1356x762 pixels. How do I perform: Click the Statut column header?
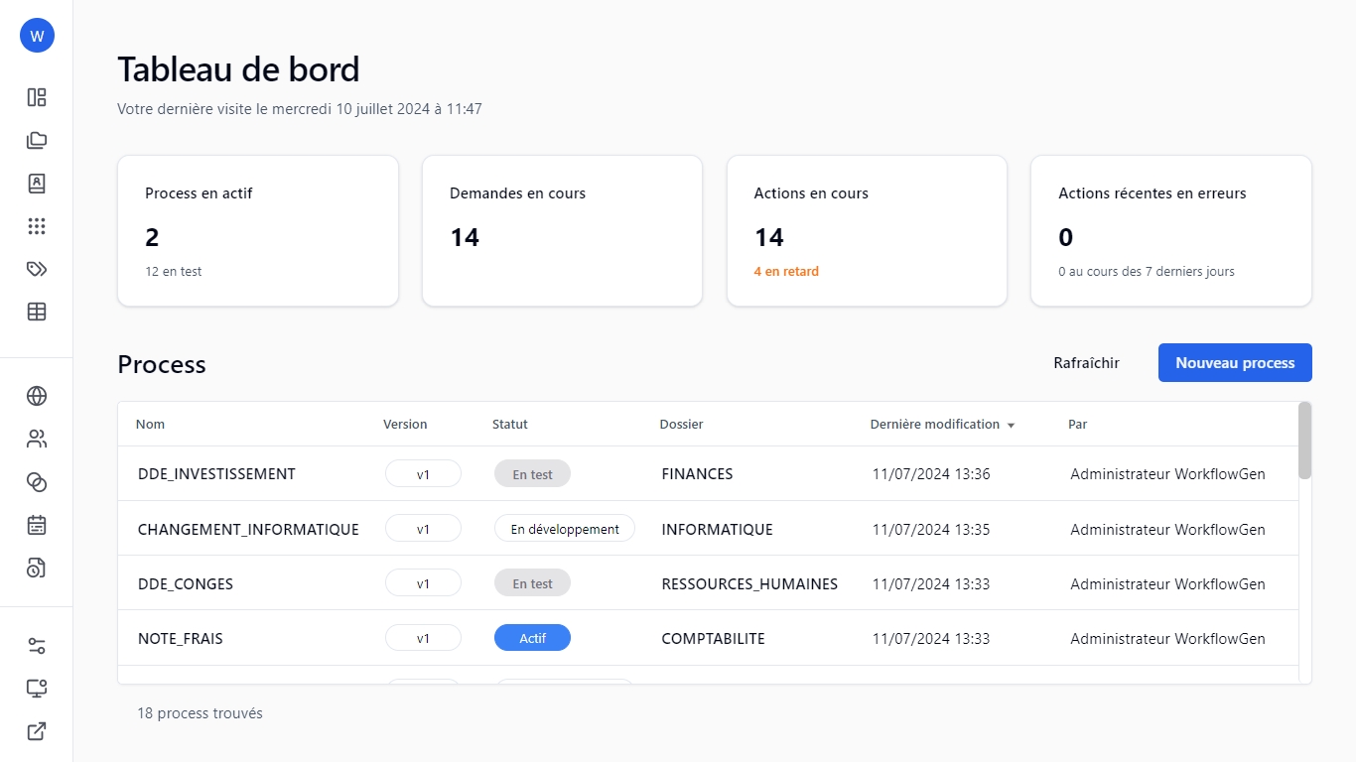pyautogui.click(x=509, y=424)
